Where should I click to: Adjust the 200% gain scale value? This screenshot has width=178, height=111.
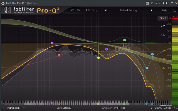[x=158, y=108]
